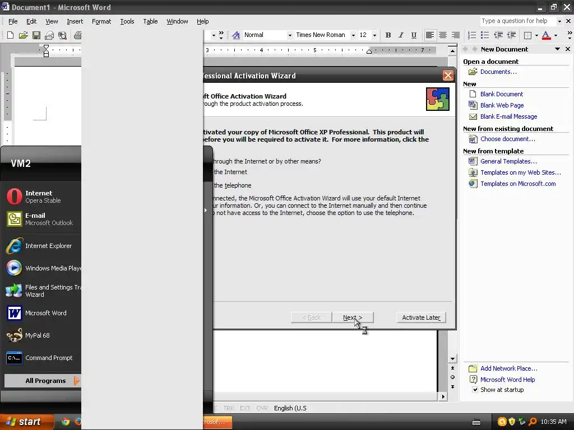Click the Save floppy disk icon
574x430 pixels.
36,35
